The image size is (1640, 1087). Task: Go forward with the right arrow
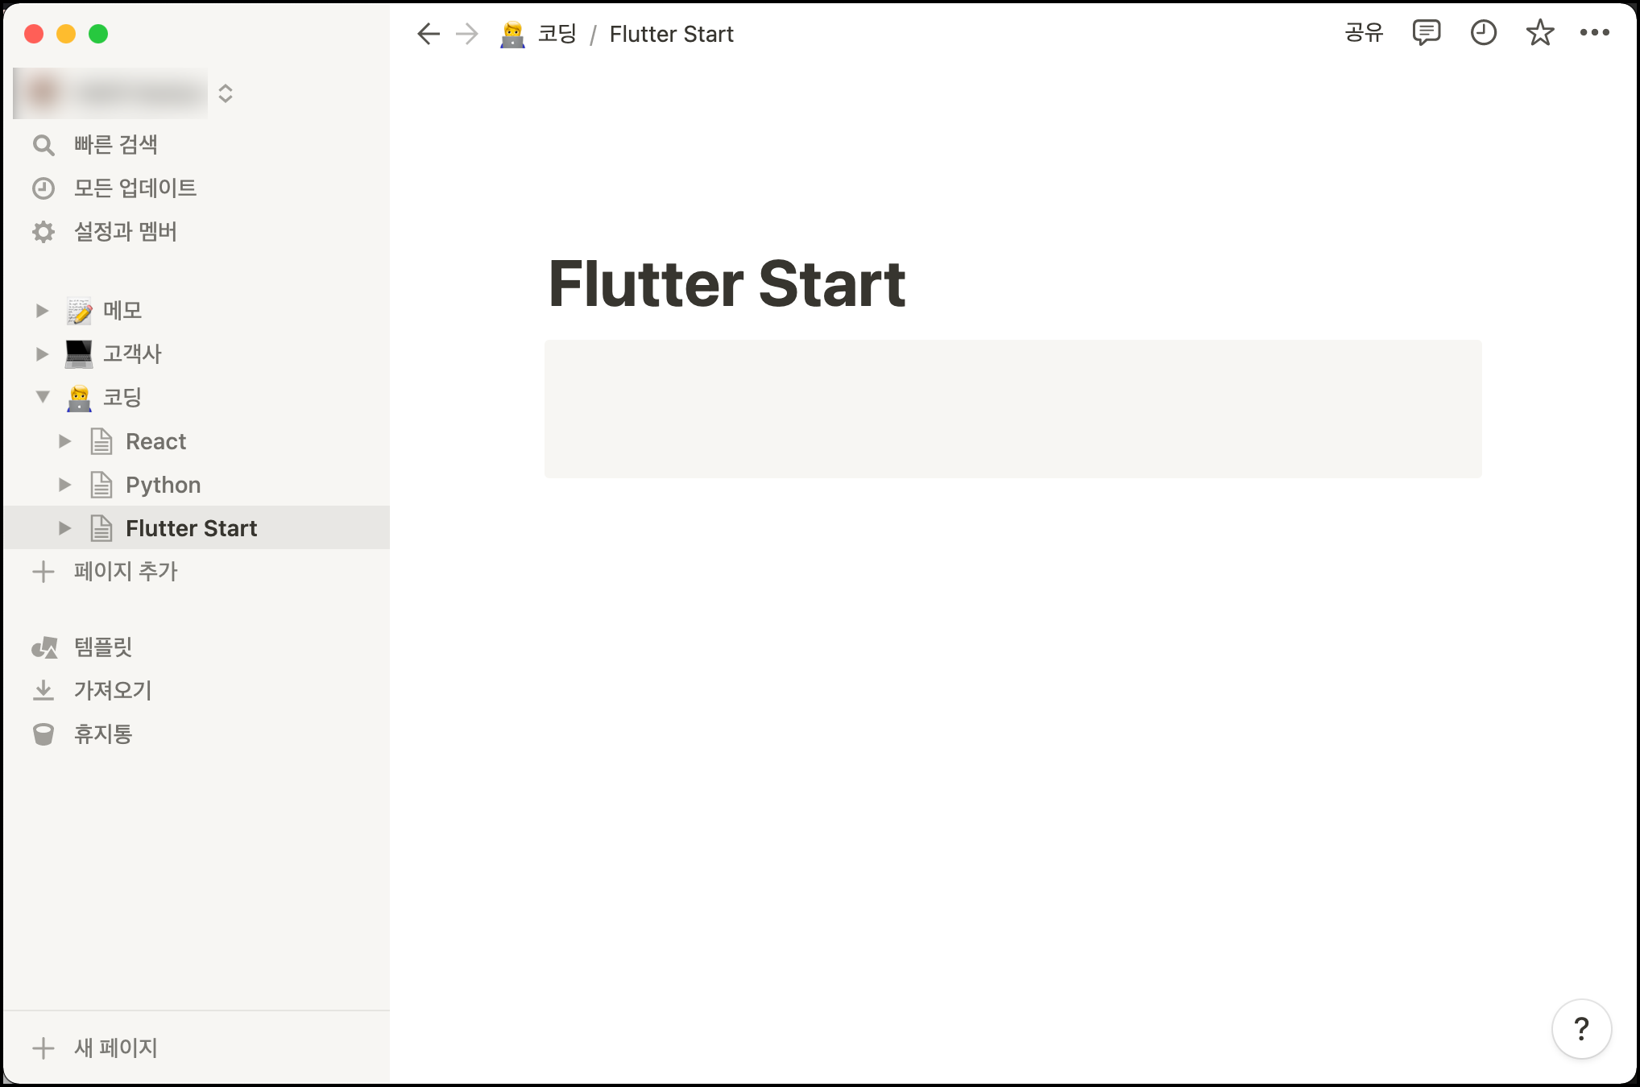(x=467, y=34)
